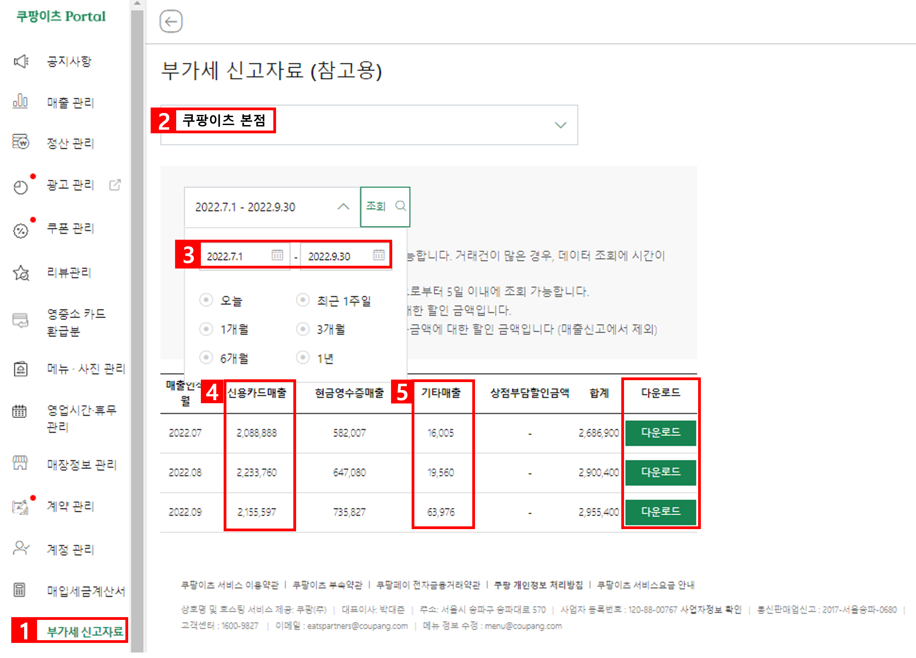Viewport: 916px width, 658px height.
Task: Click the 신용카드매출 value 2,088,888
Action: coord(257,434)
